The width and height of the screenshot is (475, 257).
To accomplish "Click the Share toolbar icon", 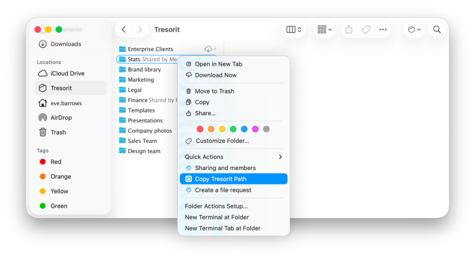I will [349, 29].
